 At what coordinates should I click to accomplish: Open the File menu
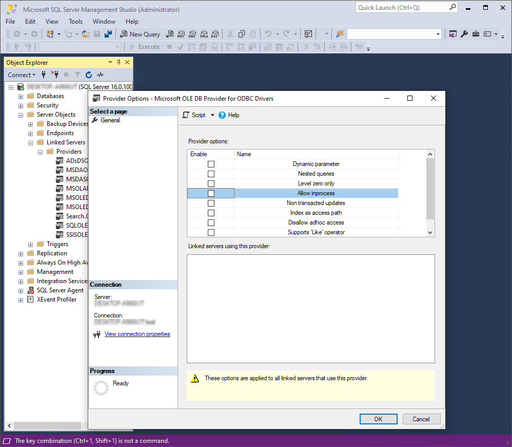click(10, 22)
